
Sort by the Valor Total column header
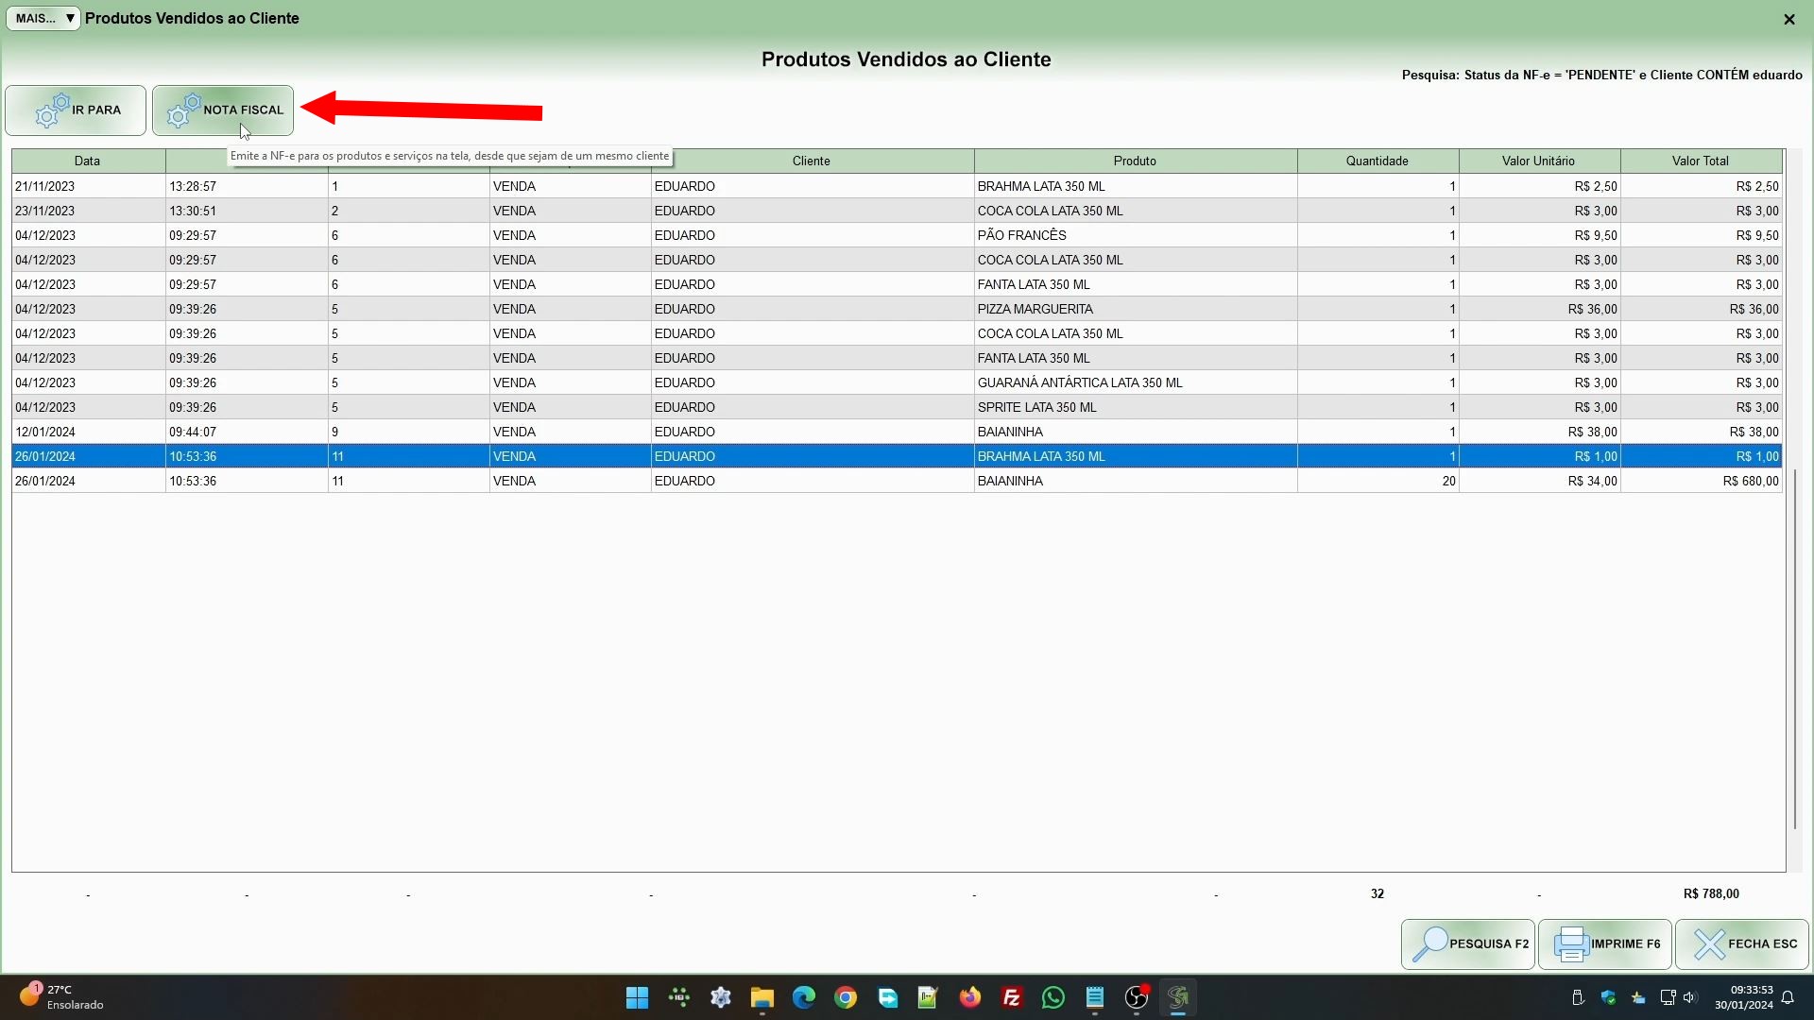tap(1699, 161)
